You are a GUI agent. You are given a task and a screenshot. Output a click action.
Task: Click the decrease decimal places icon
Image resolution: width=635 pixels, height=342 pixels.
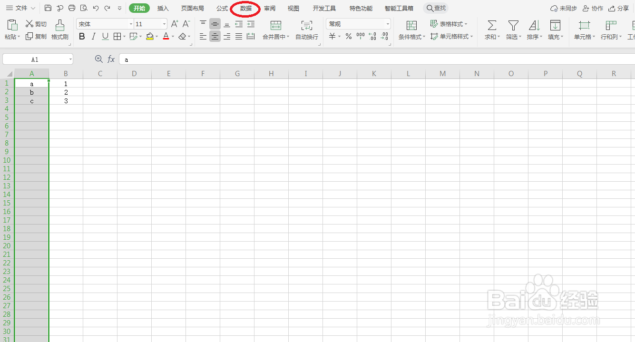(x=384, y=37)
